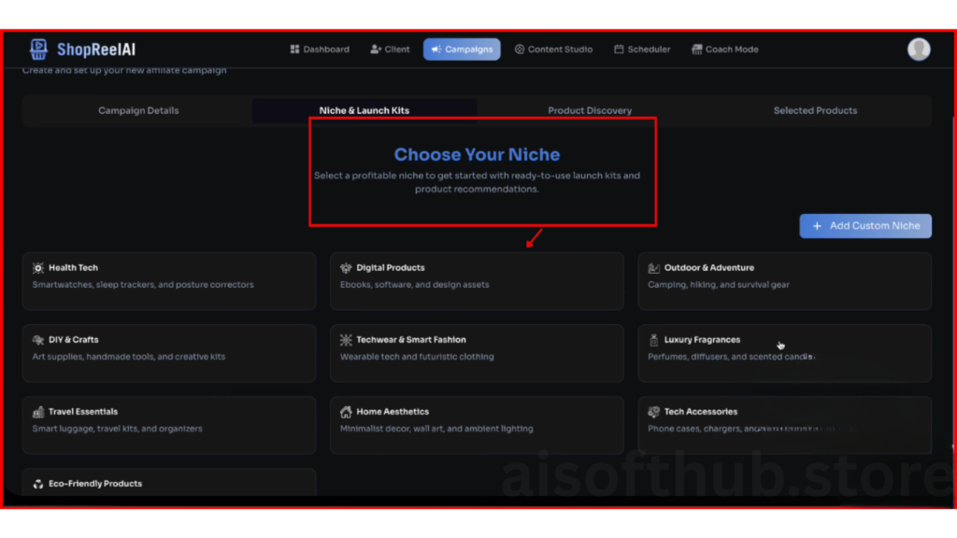This screenshot has height=538, width=957.
Task: Click the Home Aesthetics house icon
Action: [347, 412]
